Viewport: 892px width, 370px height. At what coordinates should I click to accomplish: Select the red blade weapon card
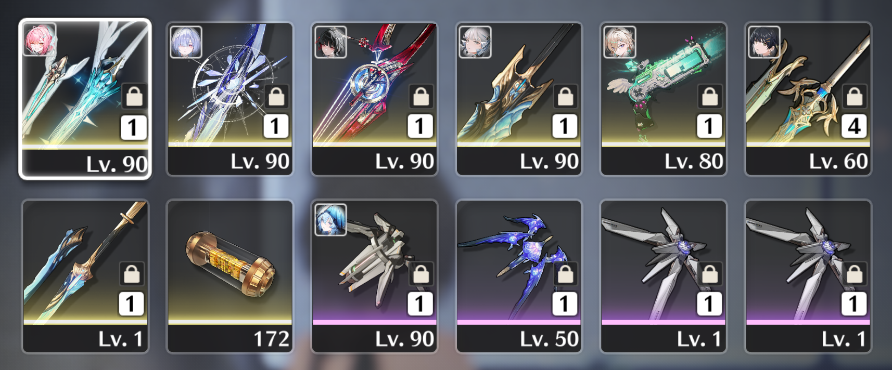pyautogui.click(x=374, y=99)
